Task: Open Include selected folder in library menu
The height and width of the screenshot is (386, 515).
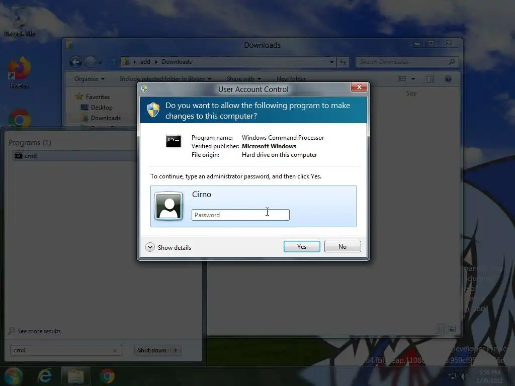Action: coord(165,79)
